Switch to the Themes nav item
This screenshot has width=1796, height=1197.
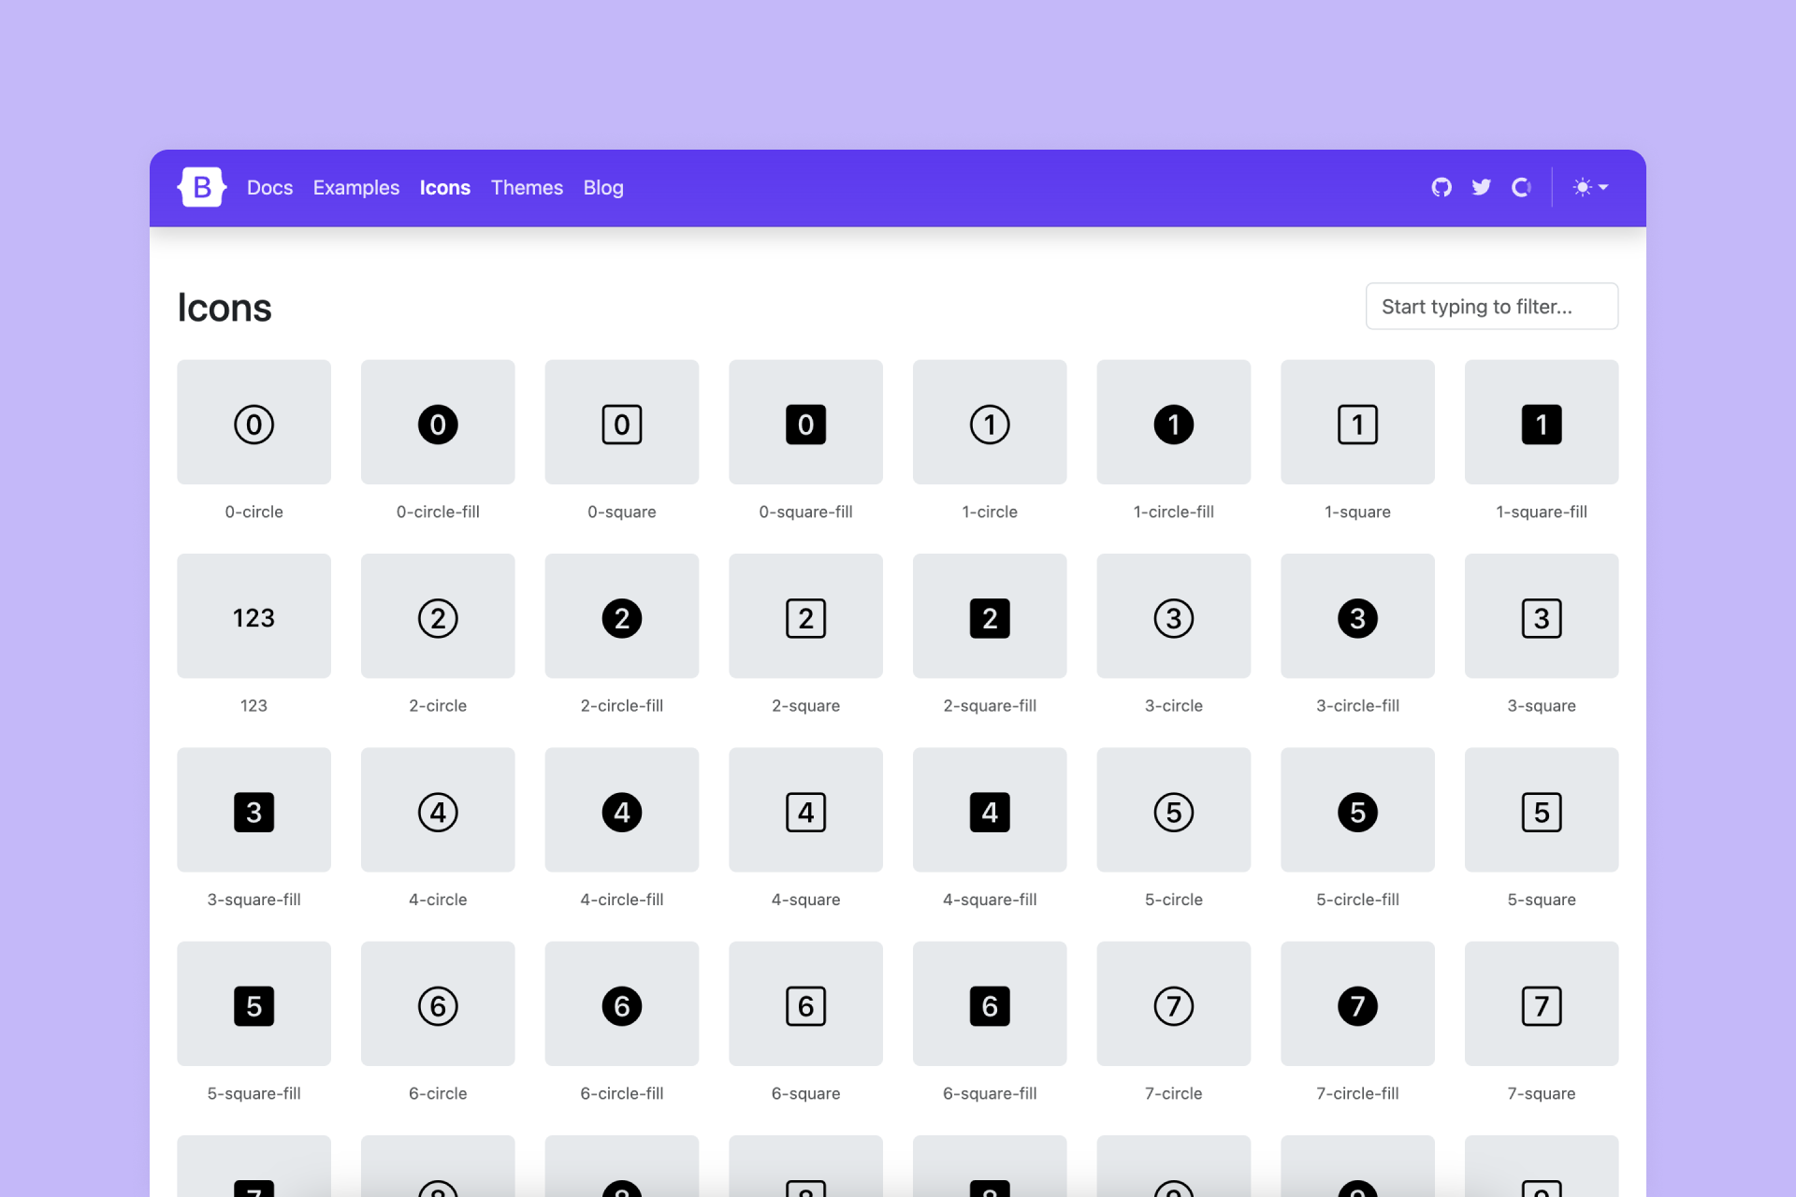click(527, 188)
